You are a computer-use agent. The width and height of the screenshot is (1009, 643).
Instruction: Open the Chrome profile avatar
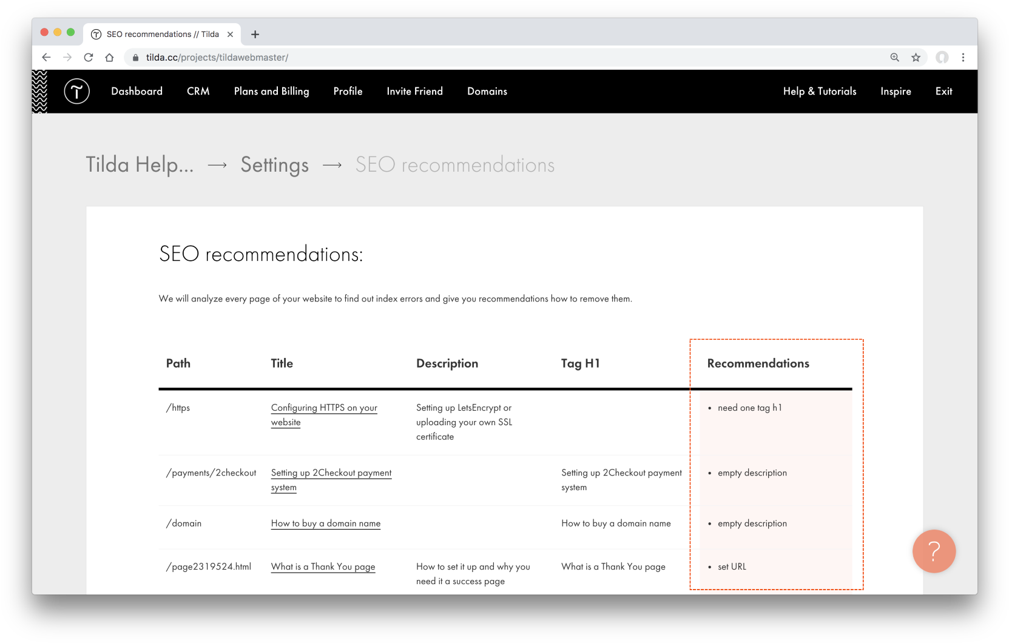point(942,57)
